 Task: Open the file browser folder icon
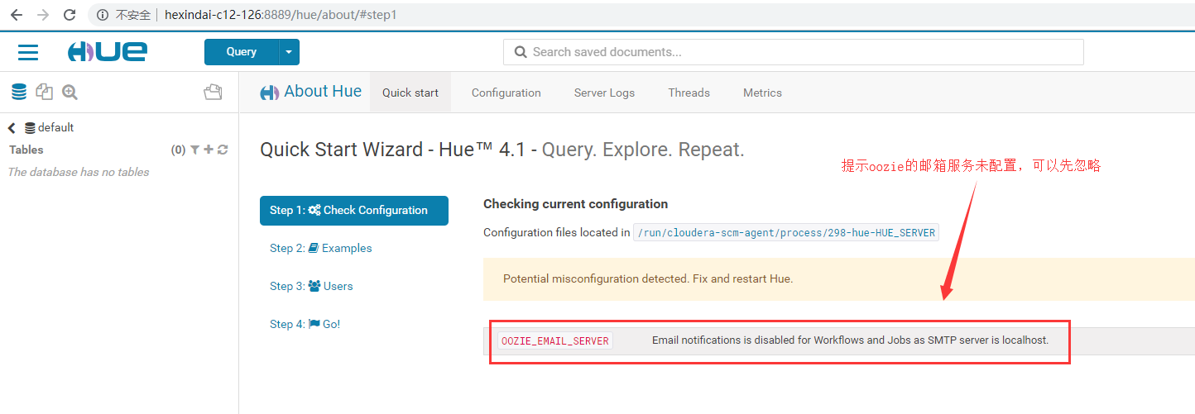[x=213, y=92]
